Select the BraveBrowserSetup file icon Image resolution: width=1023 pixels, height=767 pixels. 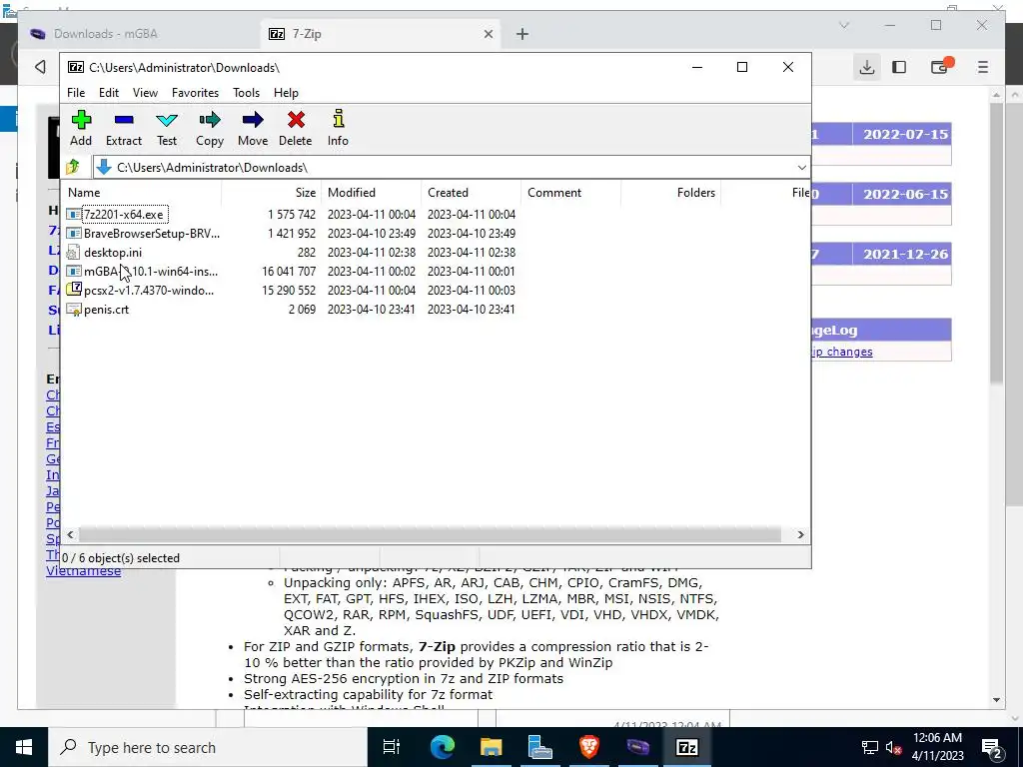pyautogui.click(x=73, y=234)
